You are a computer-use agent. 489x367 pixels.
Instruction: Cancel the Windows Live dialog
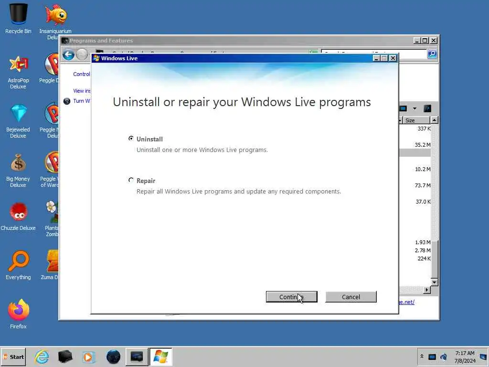coord(351,297)
